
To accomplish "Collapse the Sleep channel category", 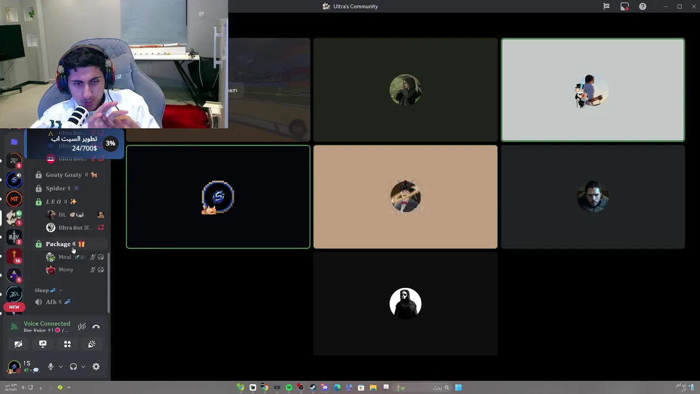I will tap(48, 290).
